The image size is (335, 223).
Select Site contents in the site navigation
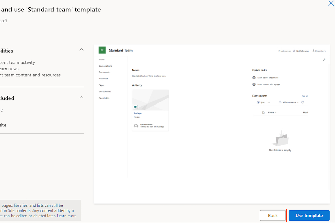[x=105, y=92]
